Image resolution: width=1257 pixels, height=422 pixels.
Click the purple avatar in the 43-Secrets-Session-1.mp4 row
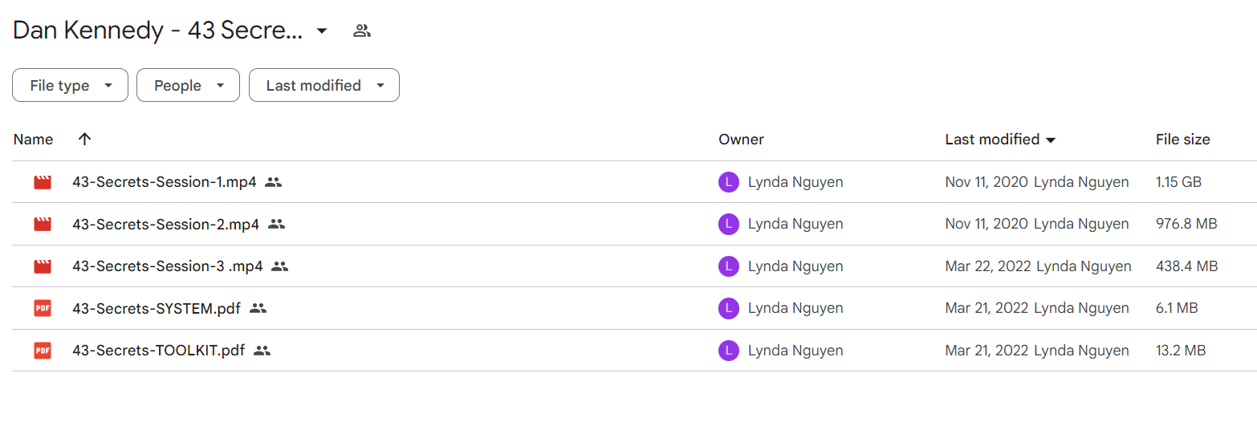point(728,182)
